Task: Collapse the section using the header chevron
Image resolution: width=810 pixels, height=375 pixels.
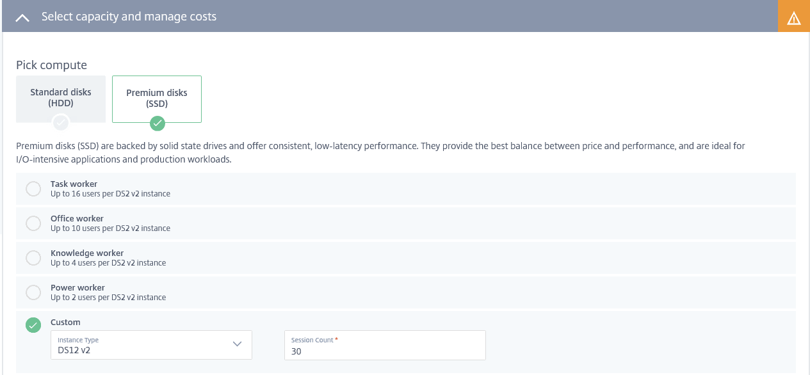Action: [x=22, y=18]
